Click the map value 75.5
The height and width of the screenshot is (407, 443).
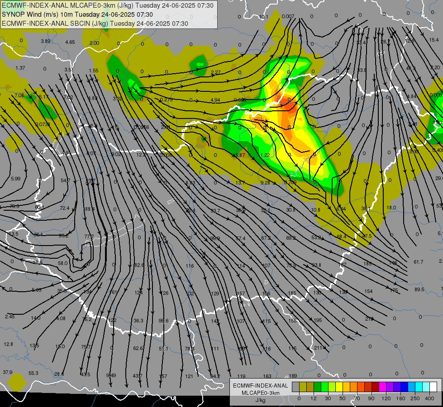pos(291,265)
